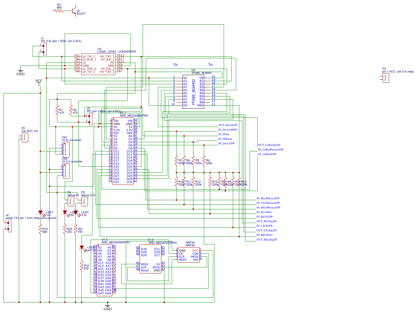Click the IN_HiBeam net label
Image resolution: width=417 pixels, height=314 pixels.
pos(225,139)
